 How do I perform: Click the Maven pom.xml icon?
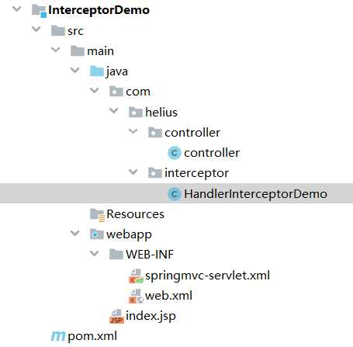click(x=58, y=336)
